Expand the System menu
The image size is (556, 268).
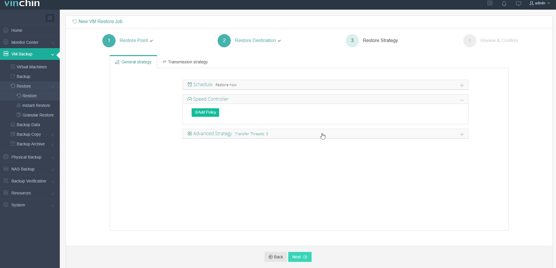[x=30, y=205]
